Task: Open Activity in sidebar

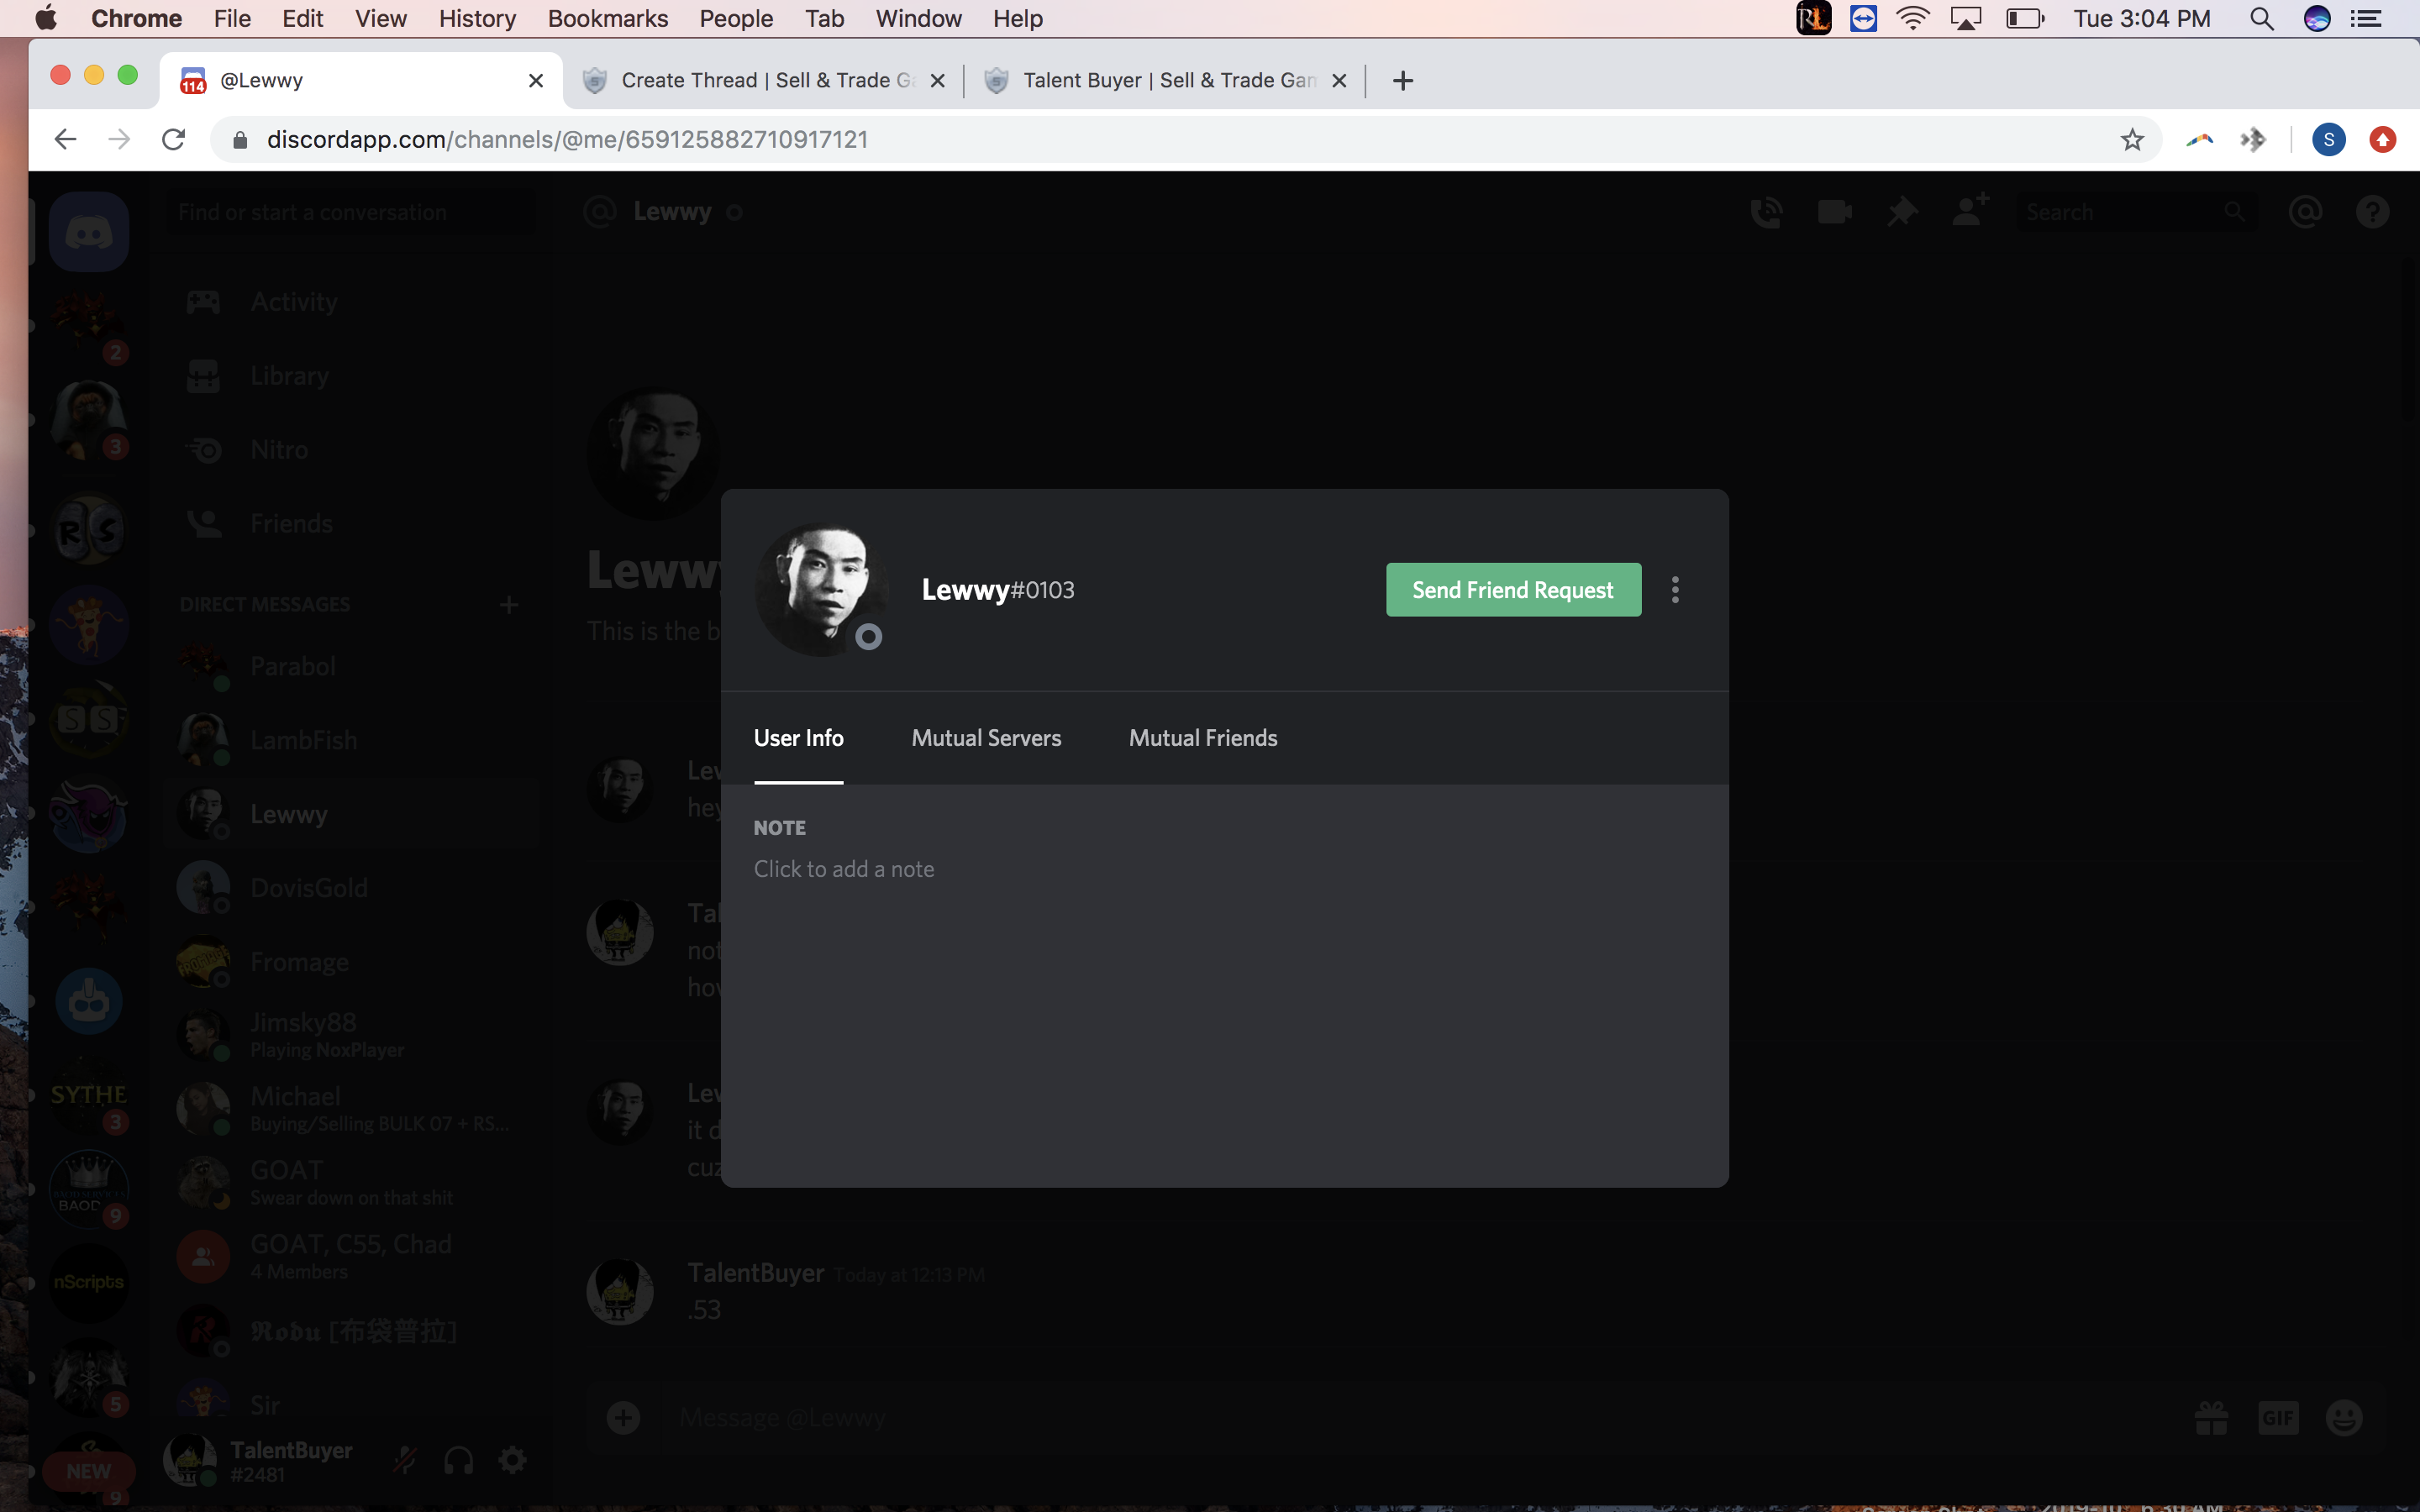Action: pos(350,302)
